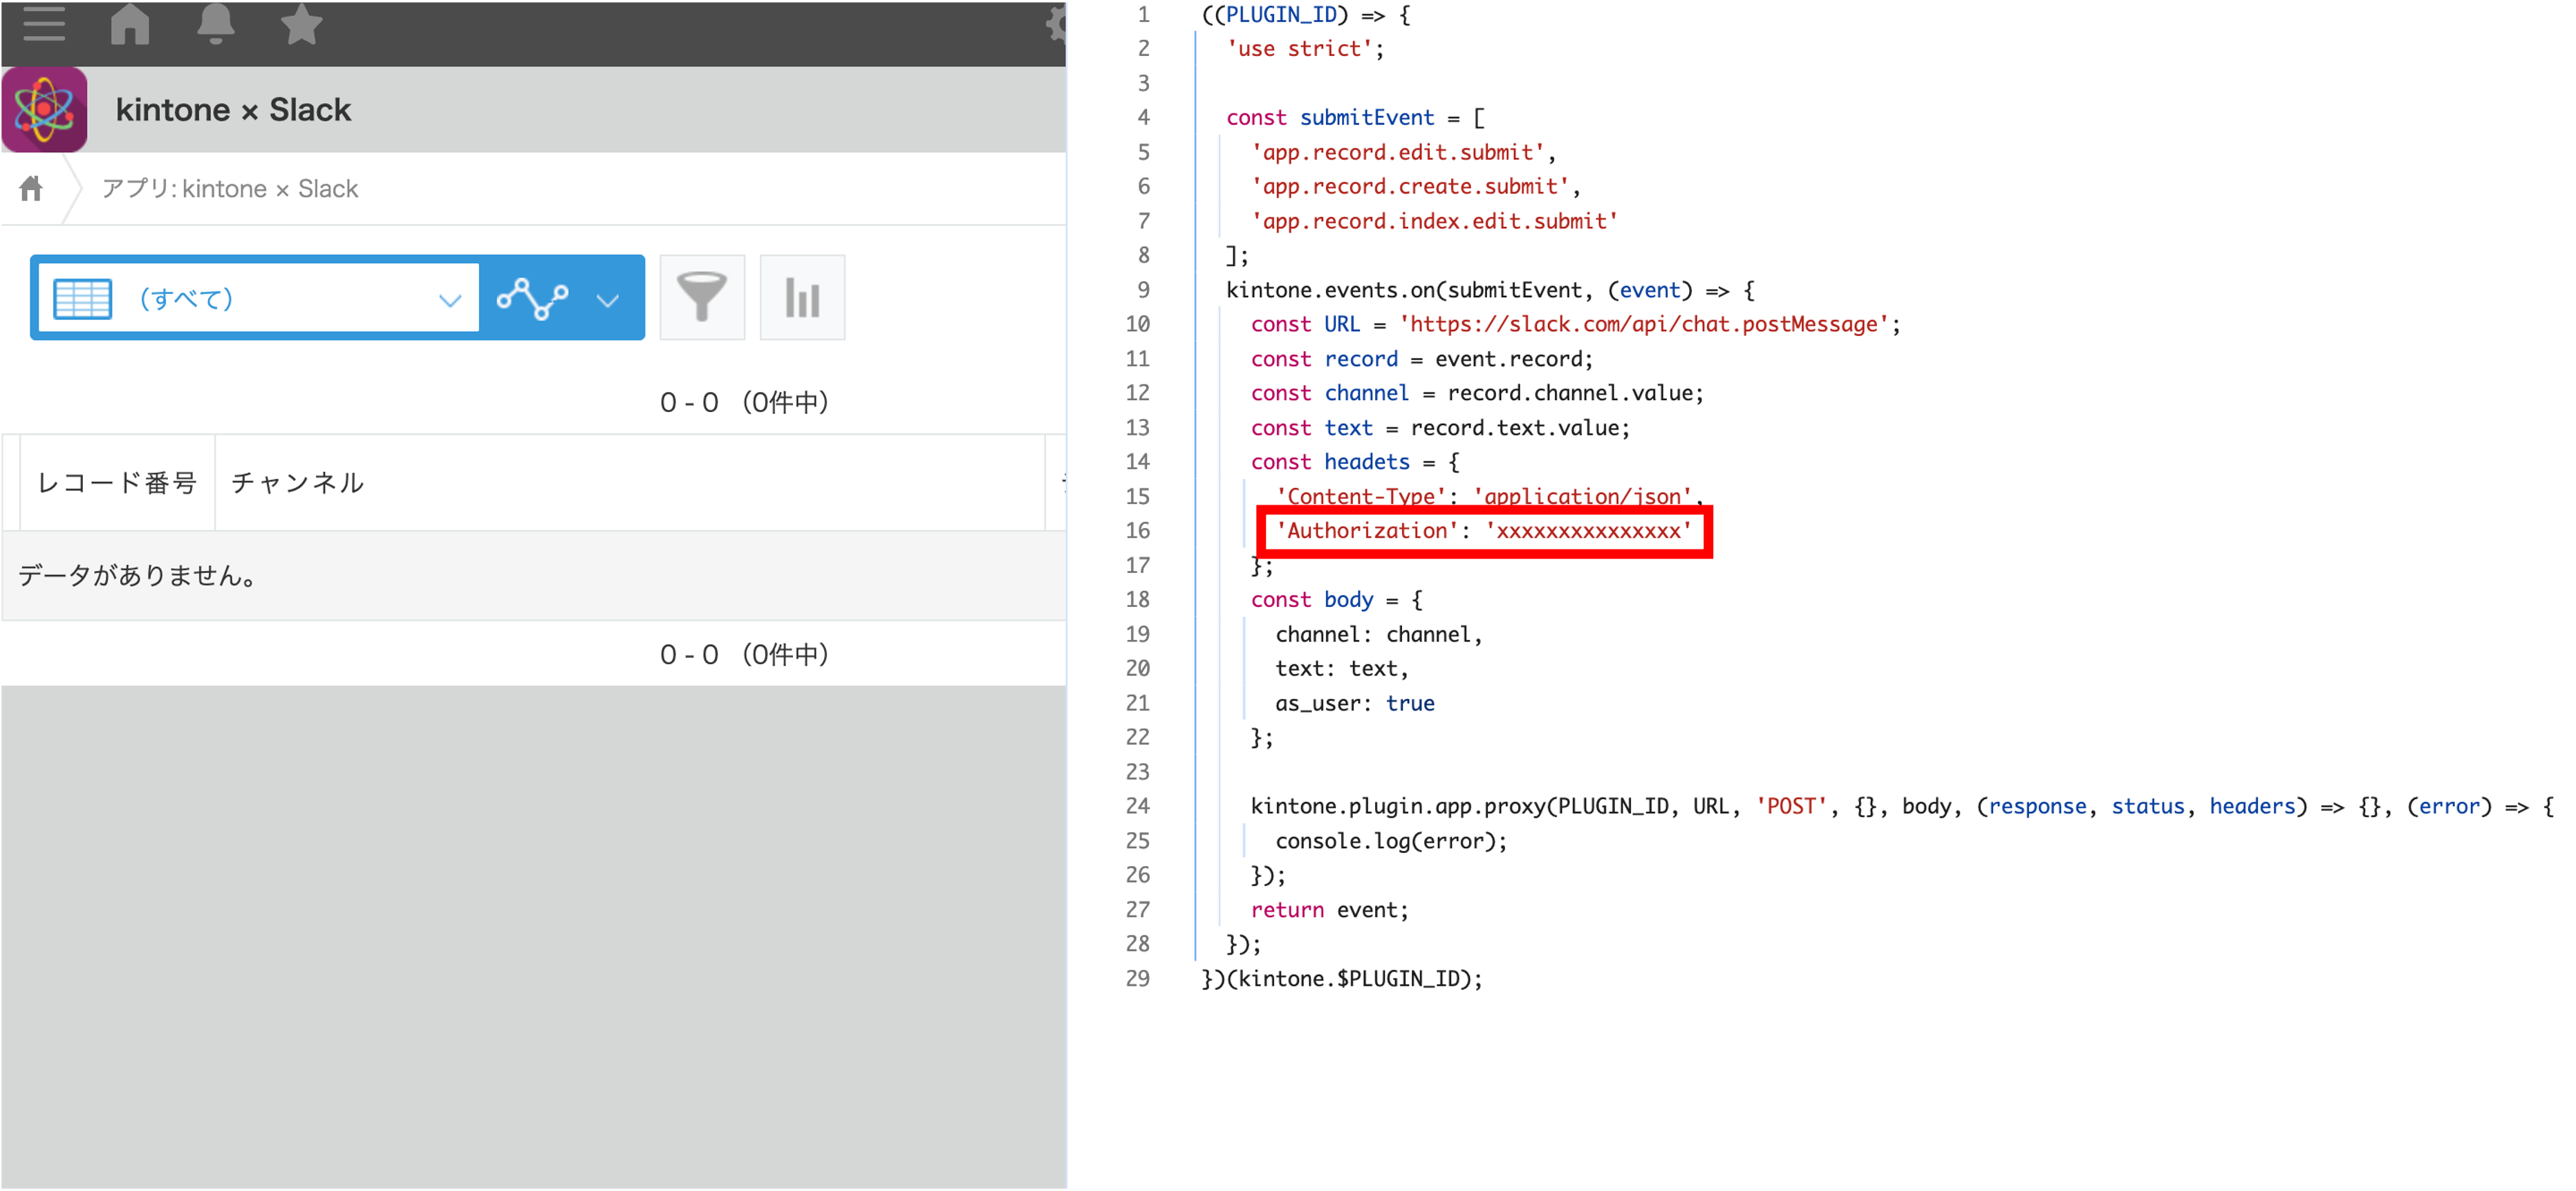Open the notifications bell icon
The image size is (2576, 1191).
[215, 24]
